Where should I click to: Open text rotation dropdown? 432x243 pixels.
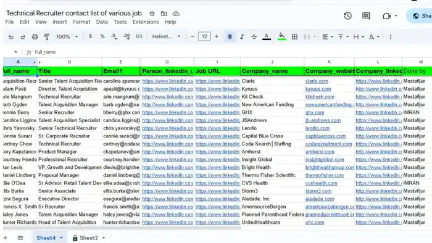tap(374, 36)
